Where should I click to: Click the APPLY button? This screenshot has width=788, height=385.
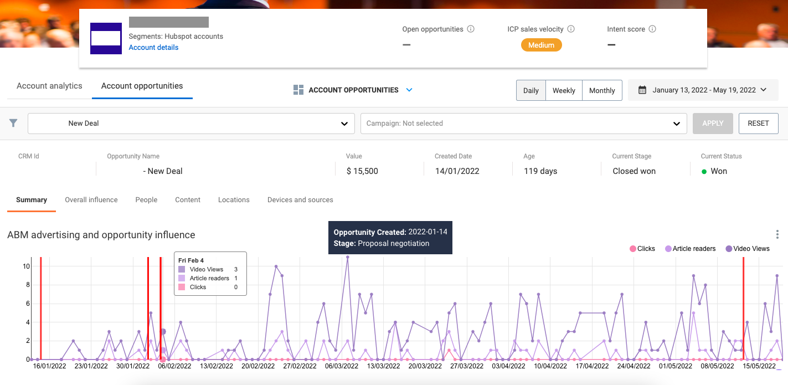713,124
